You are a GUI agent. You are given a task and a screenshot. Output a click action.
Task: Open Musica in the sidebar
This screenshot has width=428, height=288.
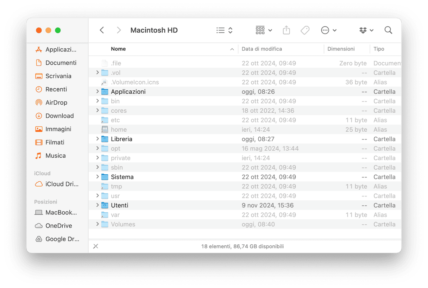point(51,156)
